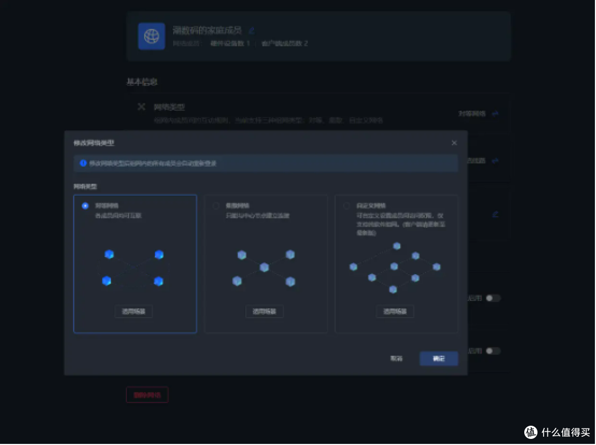Click the red delete network button
Viewport: 596px width, 445px height.
pyautogui.click(x=147, y=395)
